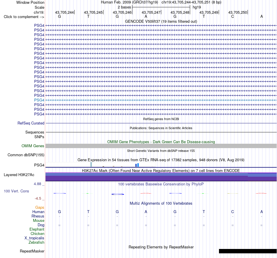
Task: Click the '2 bases' scale bar text
Action: pyautogui.click(x=125, y=7)
